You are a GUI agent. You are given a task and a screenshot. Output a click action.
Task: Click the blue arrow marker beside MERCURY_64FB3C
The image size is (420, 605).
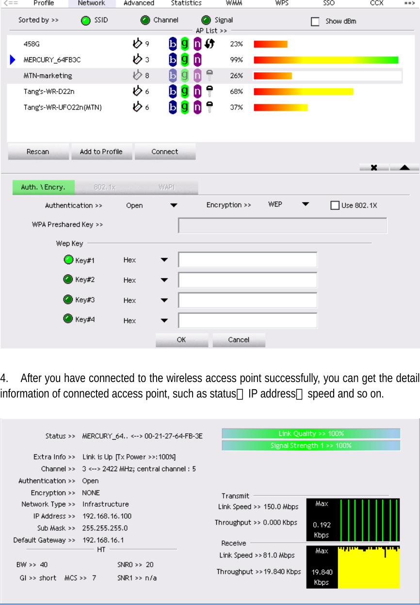[12, 60]
